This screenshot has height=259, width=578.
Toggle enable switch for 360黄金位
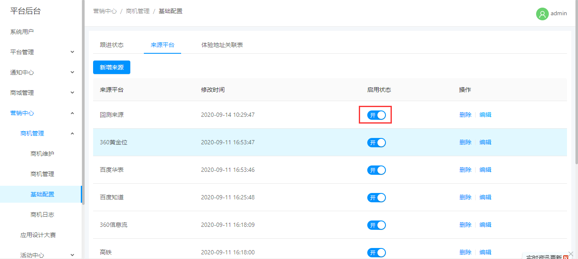[377, 143]
